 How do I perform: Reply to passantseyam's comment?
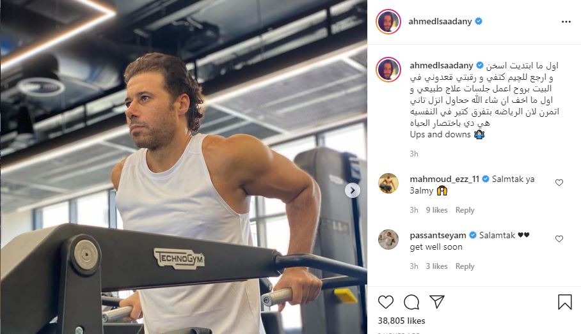point(465,266)
